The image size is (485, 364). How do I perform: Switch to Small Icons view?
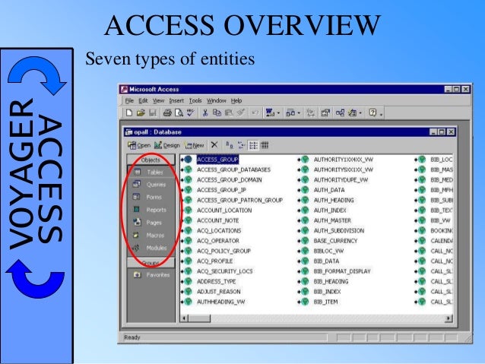[241, 145]
